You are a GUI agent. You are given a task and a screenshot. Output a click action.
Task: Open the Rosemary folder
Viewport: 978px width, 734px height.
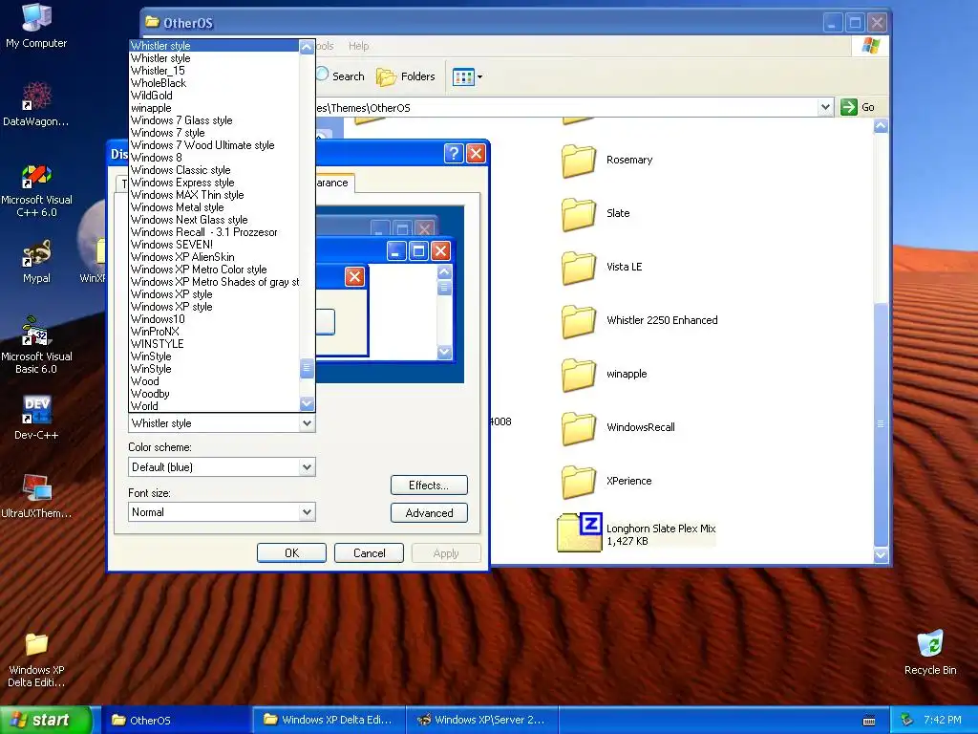[x=606, y=161]
